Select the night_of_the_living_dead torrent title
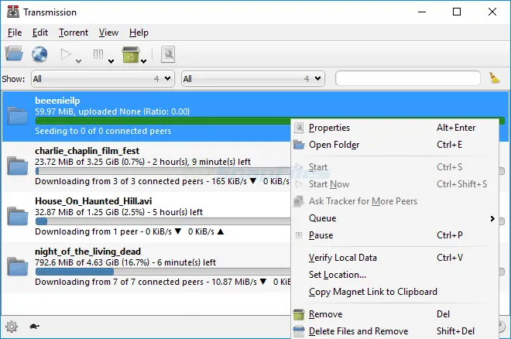Viewport: 511px width, 339px height. pyautogui.click(x=88, y=252)
